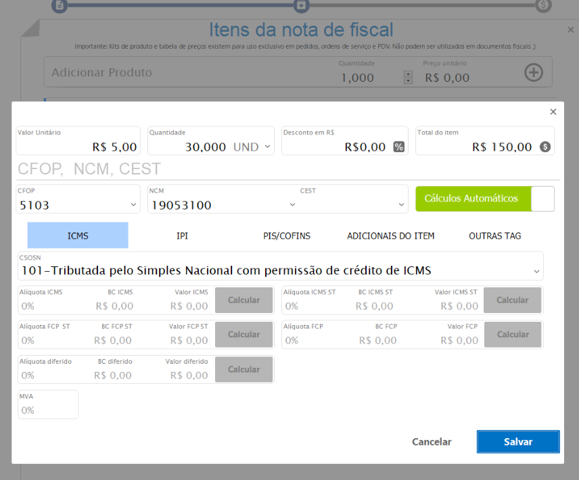This screenshot has height=480, width=579.
Task: Expand the CEST dropdown
Action: pos(400,205)
